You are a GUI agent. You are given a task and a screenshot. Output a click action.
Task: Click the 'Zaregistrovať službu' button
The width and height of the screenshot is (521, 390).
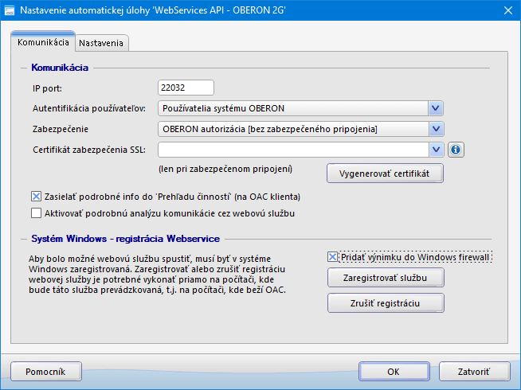[386, 278]
